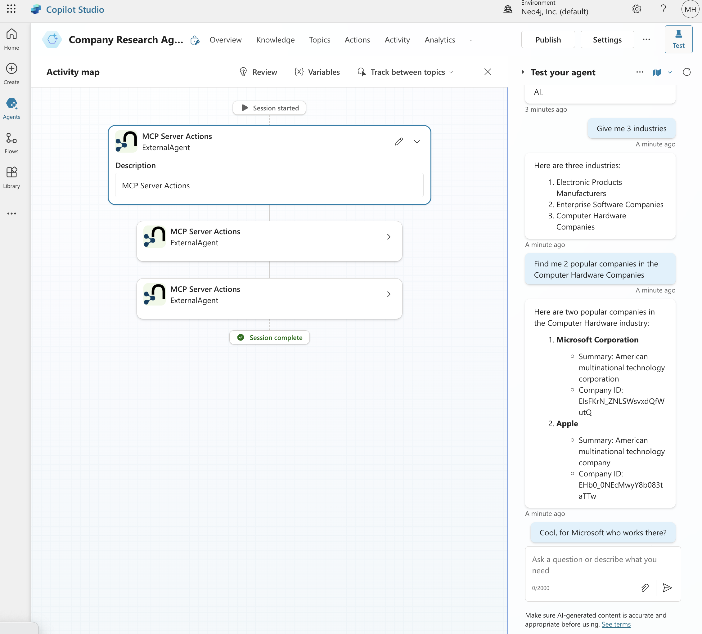Click the 'Give me 3 industries' message
The width and height of the screenshot is (702, 634).
pyautogui.click(x=631, y=128)
